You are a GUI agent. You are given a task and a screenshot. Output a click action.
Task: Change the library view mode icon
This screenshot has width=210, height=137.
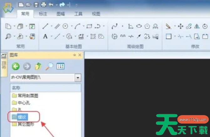(x=60, y=66)
